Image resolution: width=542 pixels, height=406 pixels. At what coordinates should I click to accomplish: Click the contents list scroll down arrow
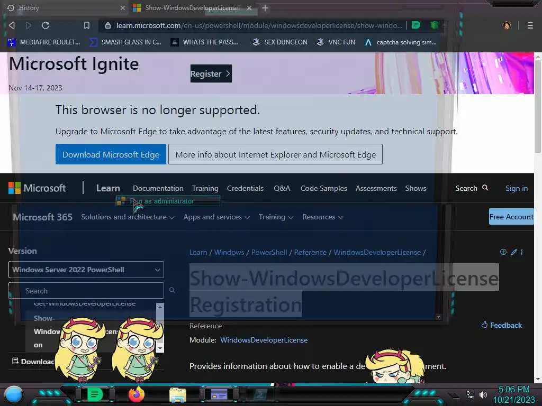pos(160,348)
